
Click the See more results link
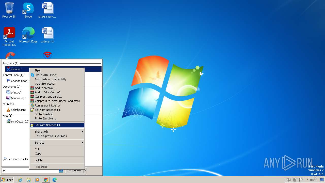coord(15,159)
